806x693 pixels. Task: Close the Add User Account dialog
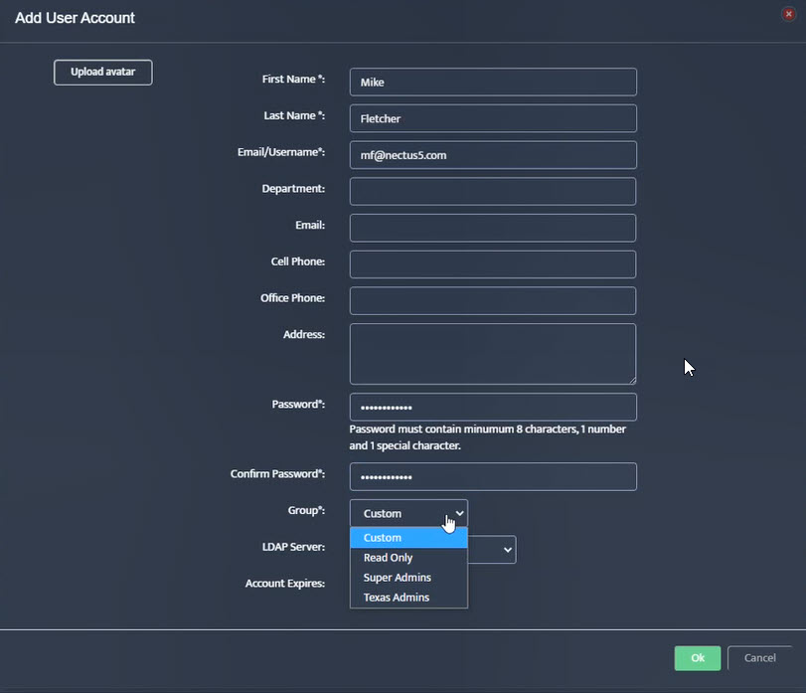(x=788, y=14)
